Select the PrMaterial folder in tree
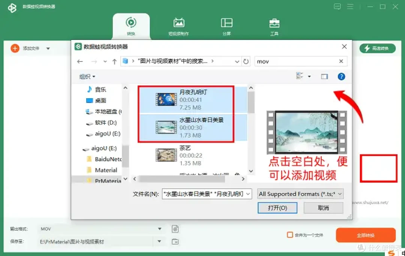The width and height of the screenshot is (405, 256). [x=104, y=181]
